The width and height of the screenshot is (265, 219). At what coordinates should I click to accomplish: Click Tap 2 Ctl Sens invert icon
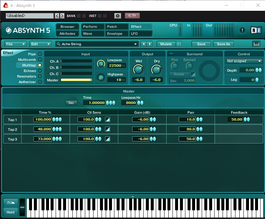click(x=108, y=129)
